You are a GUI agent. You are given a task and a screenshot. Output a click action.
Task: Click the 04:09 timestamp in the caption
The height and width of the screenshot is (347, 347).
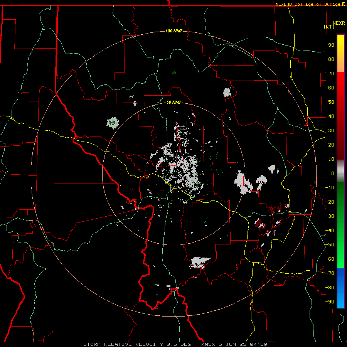tap(259, 344)
